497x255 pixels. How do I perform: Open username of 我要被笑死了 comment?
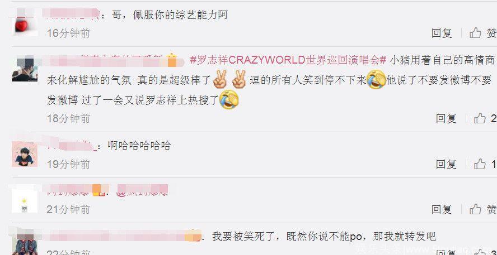pos(123,237)
